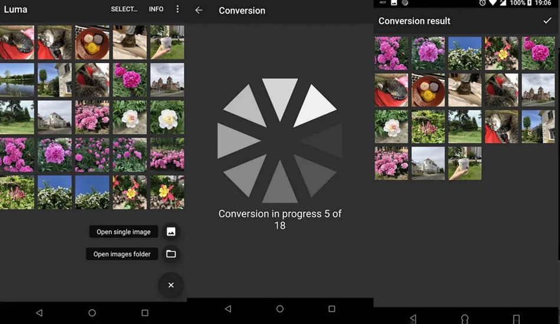Tap the battery icon in the status bar
The image size is (560, 324).
tap(530, 3)
